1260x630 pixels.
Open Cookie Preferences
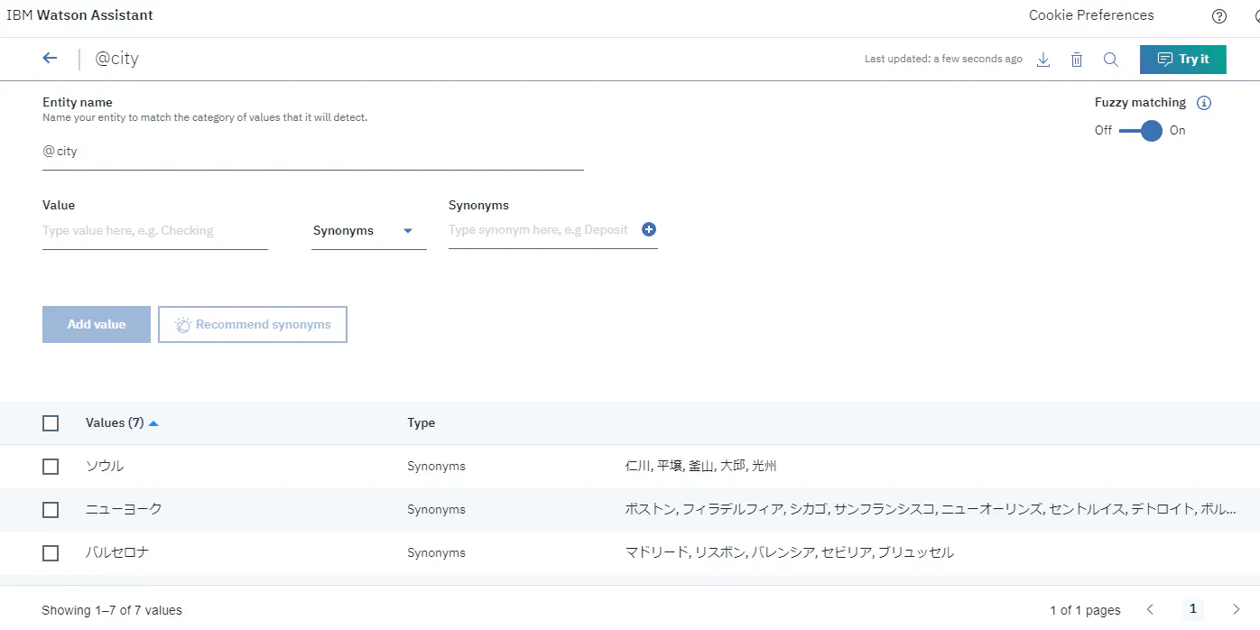1090,14
